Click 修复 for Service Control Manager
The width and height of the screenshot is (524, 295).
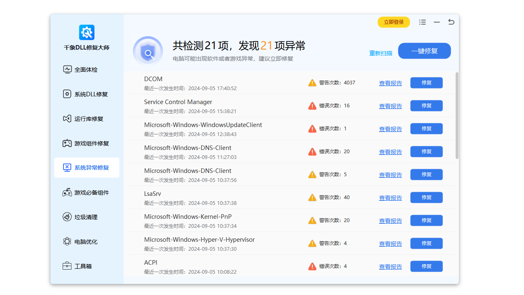point(426,106)
